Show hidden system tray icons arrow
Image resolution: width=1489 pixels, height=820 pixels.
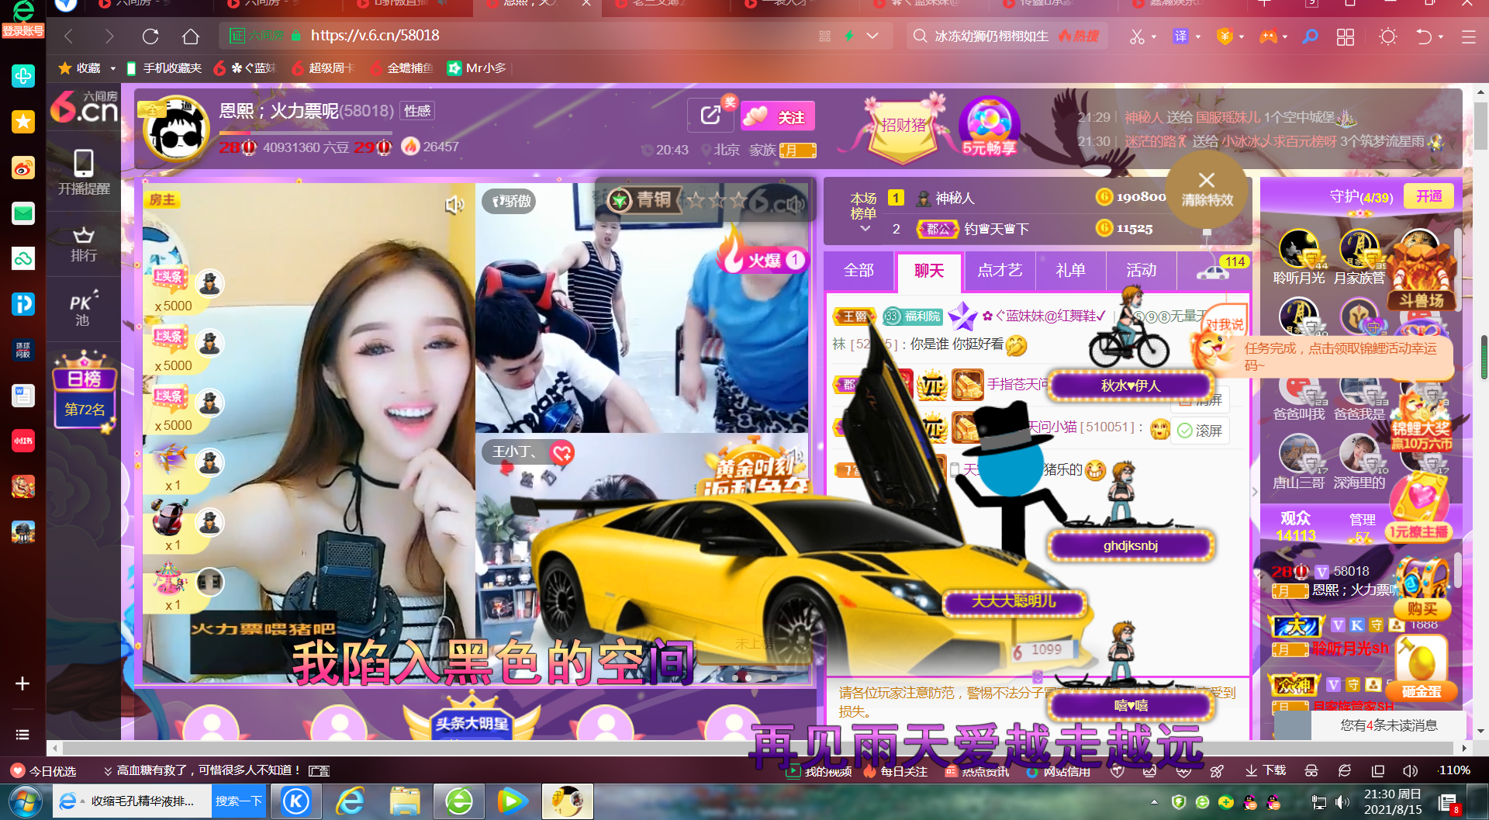coord(1154,802)
